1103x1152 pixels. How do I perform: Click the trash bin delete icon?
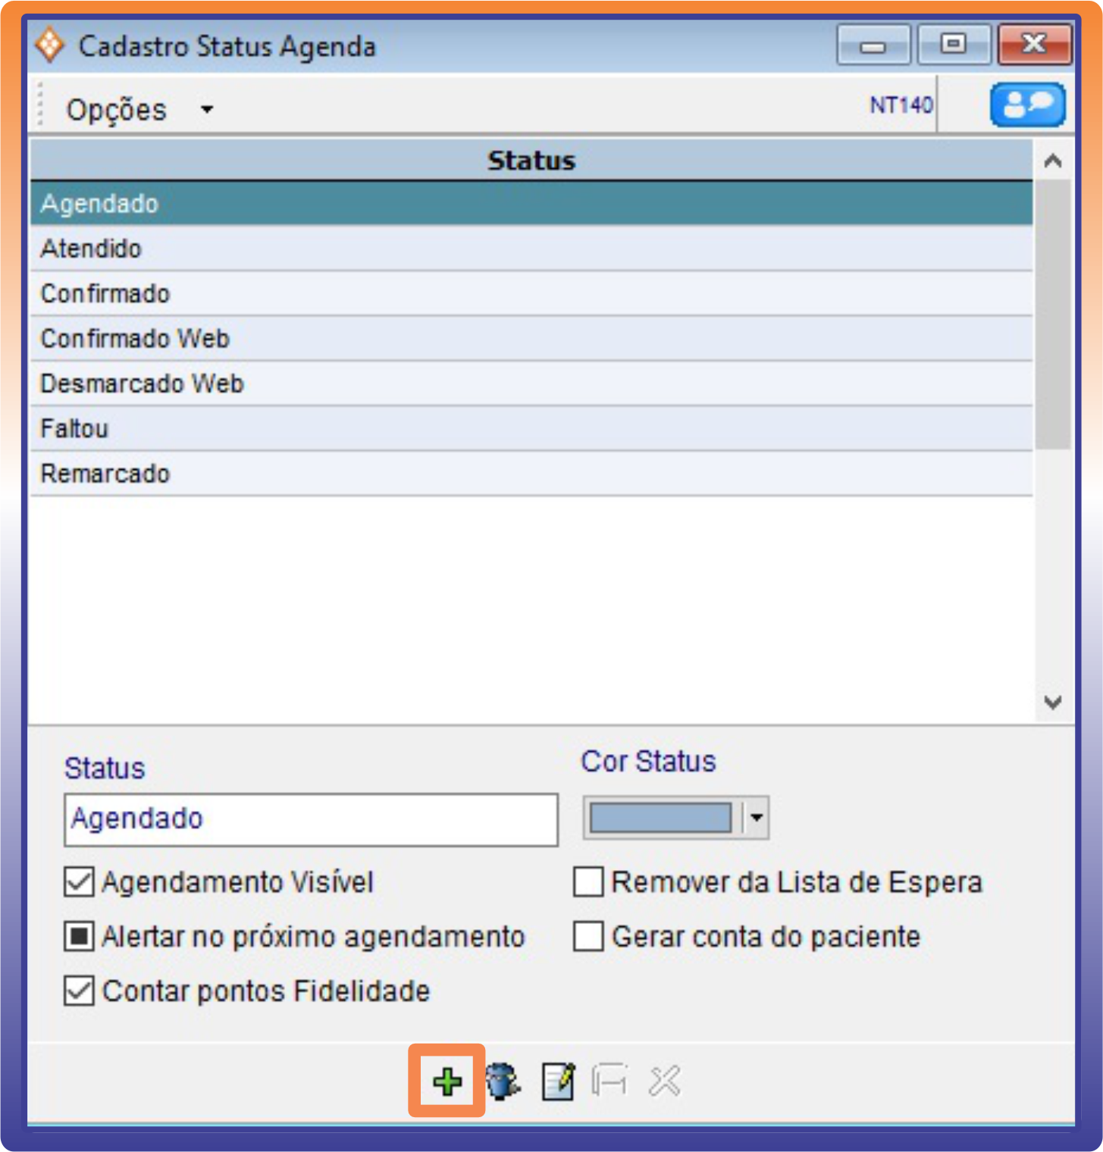502,1082
